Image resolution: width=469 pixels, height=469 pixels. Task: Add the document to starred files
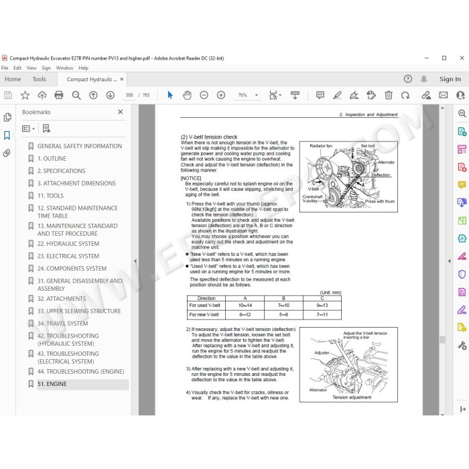tap(25, 95)
